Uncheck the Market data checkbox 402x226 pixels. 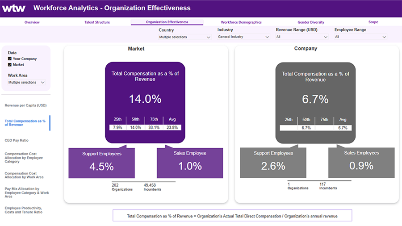pyautogui.click(x=10, y=65)
